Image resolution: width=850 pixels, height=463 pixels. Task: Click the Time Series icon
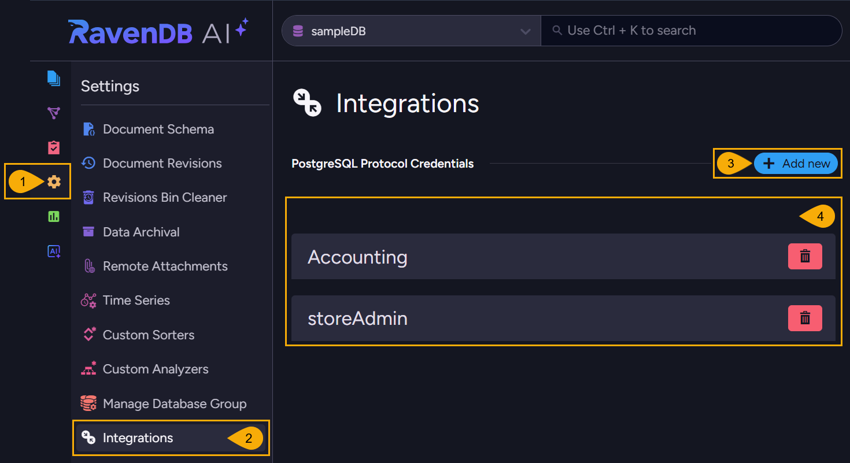88,301
